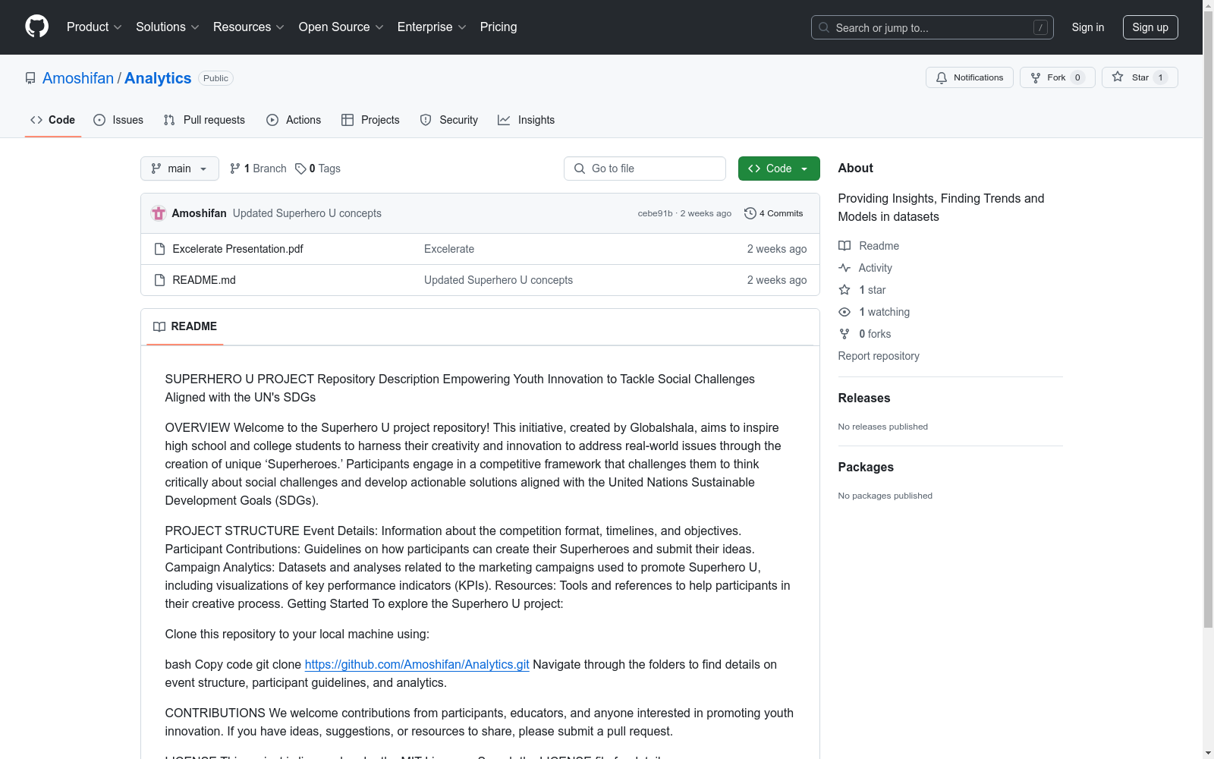Expand the Resources menu
Screen dimensions: 1214x759
249,27
